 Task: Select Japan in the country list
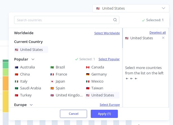[x=60, y=81]
